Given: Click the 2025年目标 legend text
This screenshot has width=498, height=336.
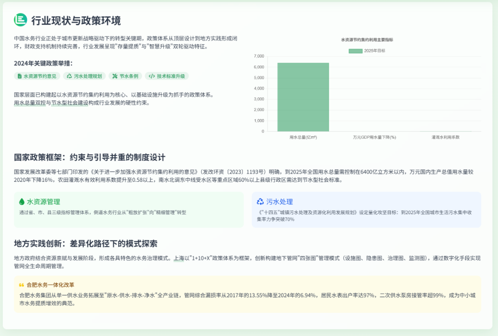Looking at the screenshot, I should (374, 51).
